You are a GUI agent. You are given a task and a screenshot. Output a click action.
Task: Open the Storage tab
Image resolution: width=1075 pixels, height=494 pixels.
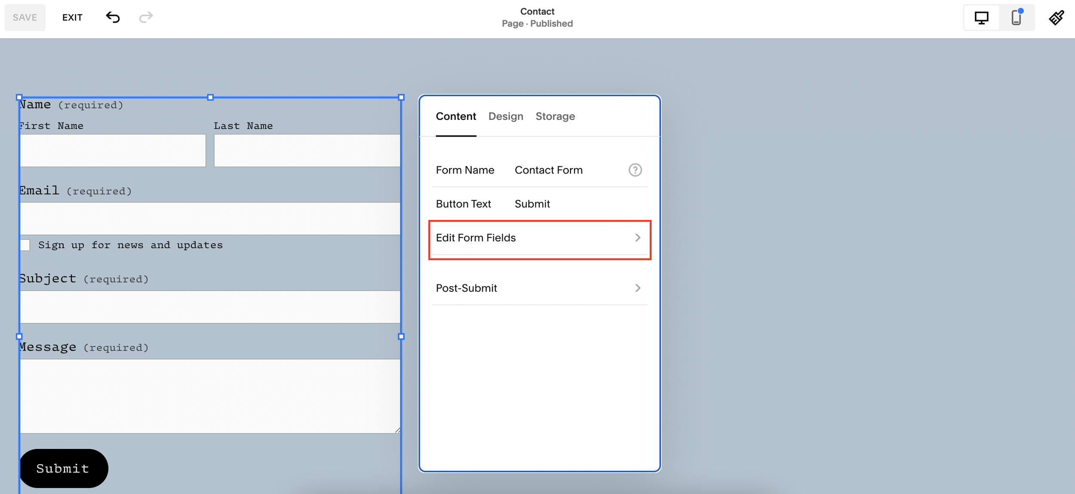[555, 116]
